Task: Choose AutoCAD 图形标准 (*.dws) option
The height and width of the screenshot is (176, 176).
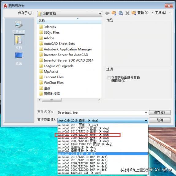Action: coord(103,147)
